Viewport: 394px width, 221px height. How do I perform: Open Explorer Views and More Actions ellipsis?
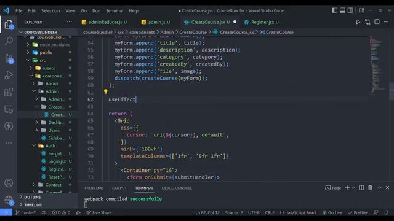pyautogui.click(x=70, y=22)
